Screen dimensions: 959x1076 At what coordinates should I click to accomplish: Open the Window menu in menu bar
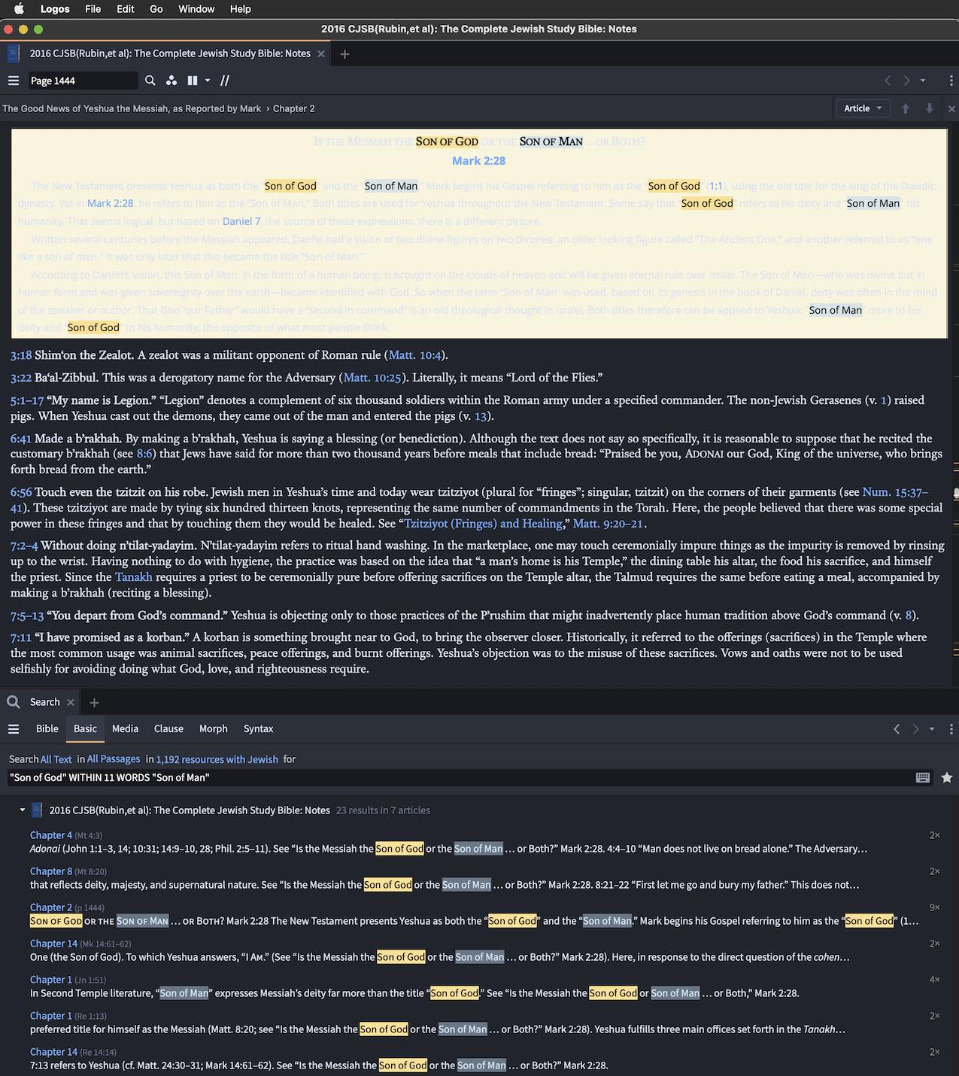click(196, 9)
